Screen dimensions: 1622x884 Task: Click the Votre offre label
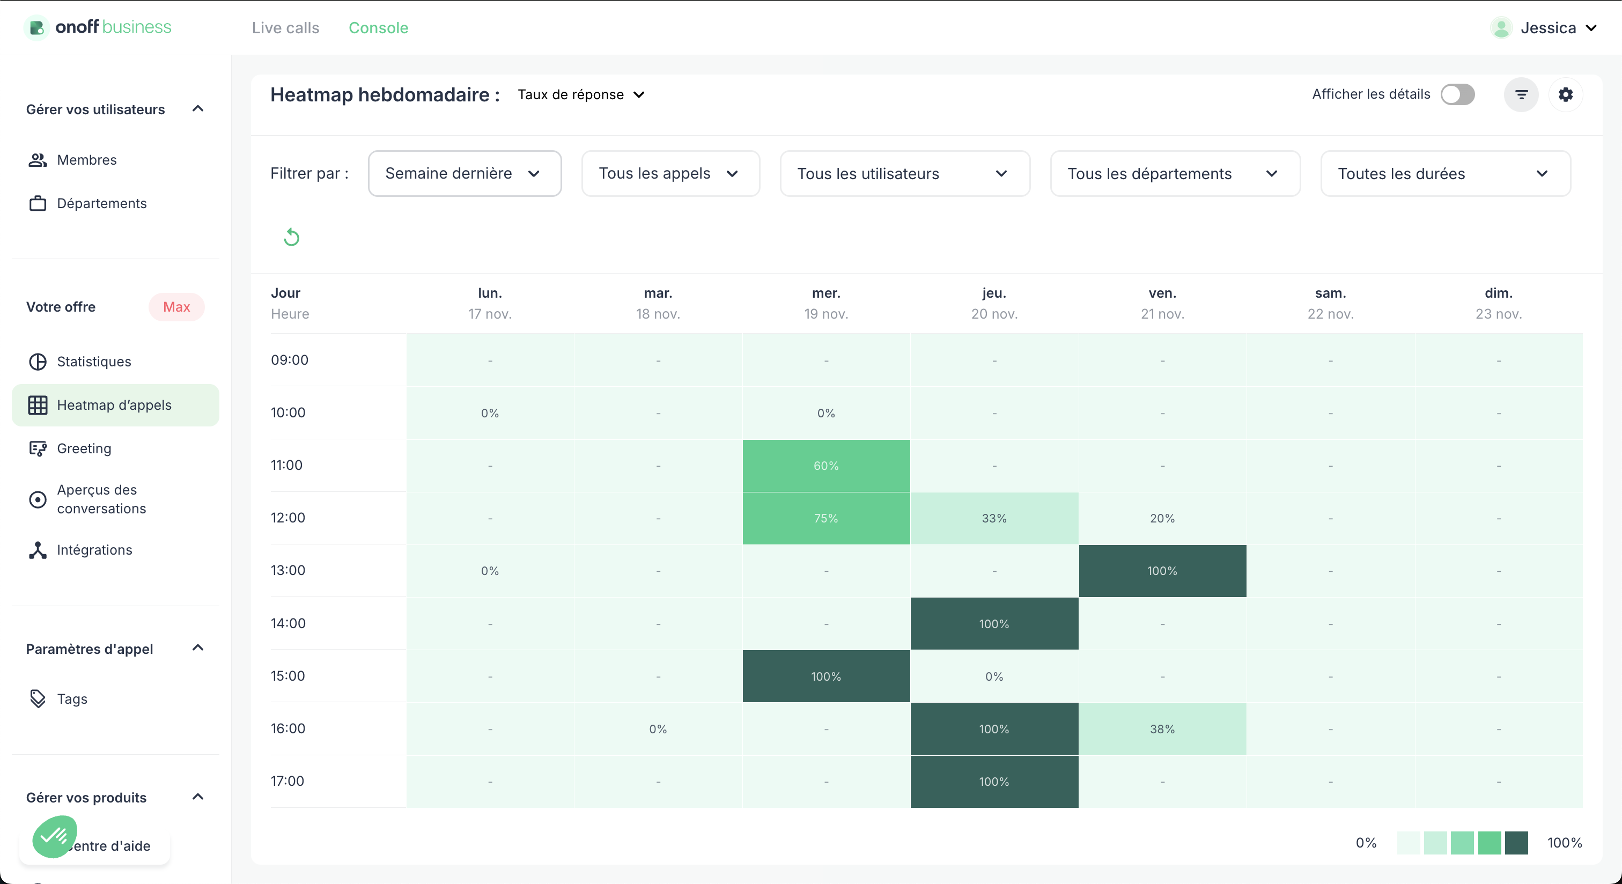point(61,307)
